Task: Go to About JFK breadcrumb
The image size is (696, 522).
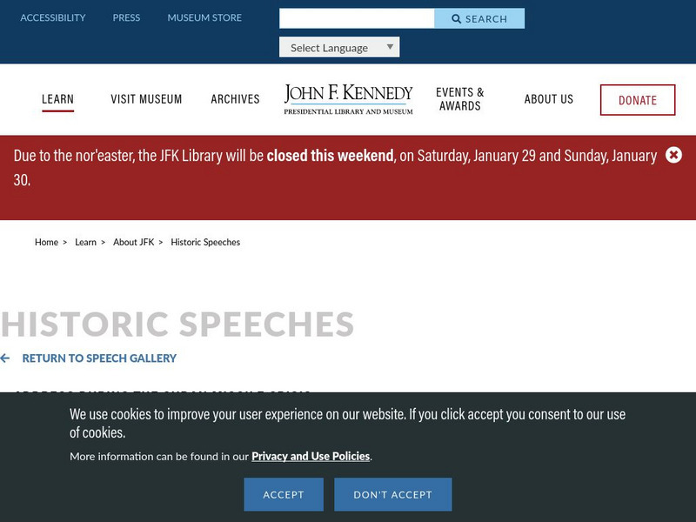Action: pos(134,242)
